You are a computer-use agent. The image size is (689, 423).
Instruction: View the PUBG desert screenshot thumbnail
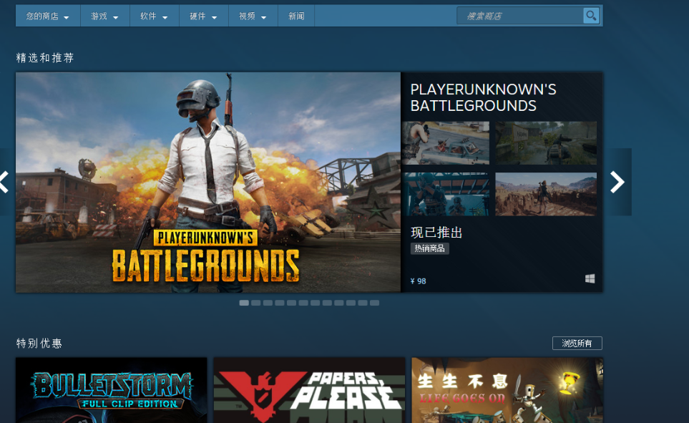pos(546,194)
